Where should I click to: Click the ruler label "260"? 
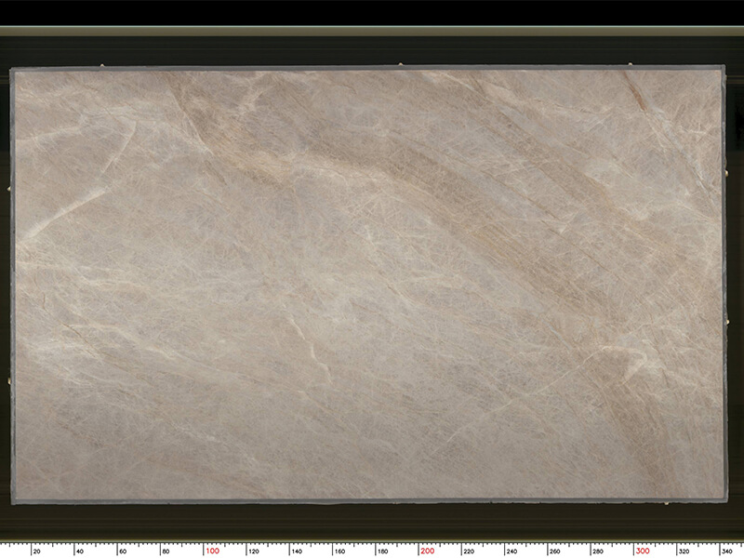point(554,551)
